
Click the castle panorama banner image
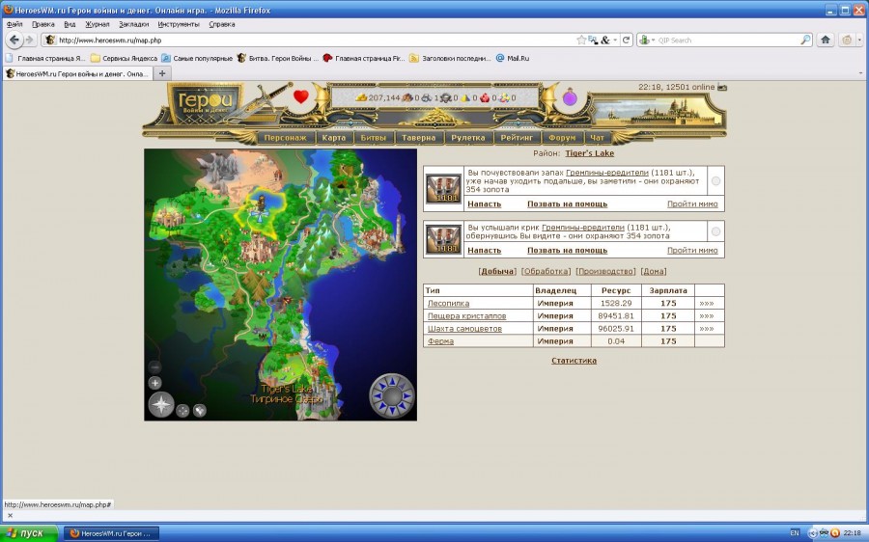click(x=657, y=110)
